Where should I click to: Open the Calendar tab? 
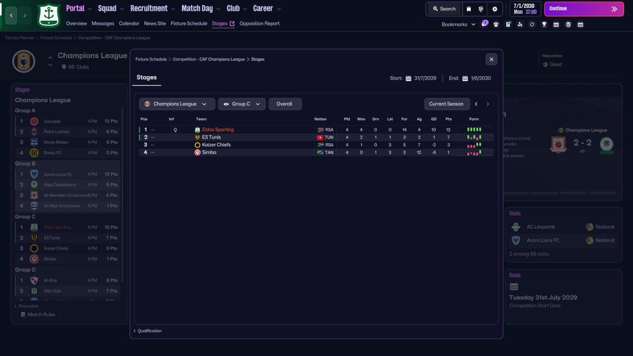click(129, 24)
